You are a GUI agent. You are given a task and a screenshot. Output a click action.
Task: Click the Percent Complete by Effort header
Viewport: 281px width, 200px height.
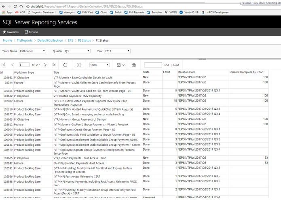click(x=246, y=72)
